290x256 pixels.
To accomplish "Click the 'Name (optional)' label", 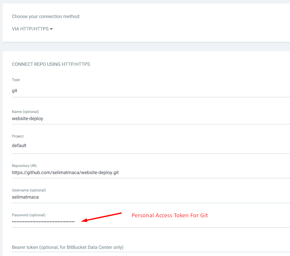I will click(25, 112).
